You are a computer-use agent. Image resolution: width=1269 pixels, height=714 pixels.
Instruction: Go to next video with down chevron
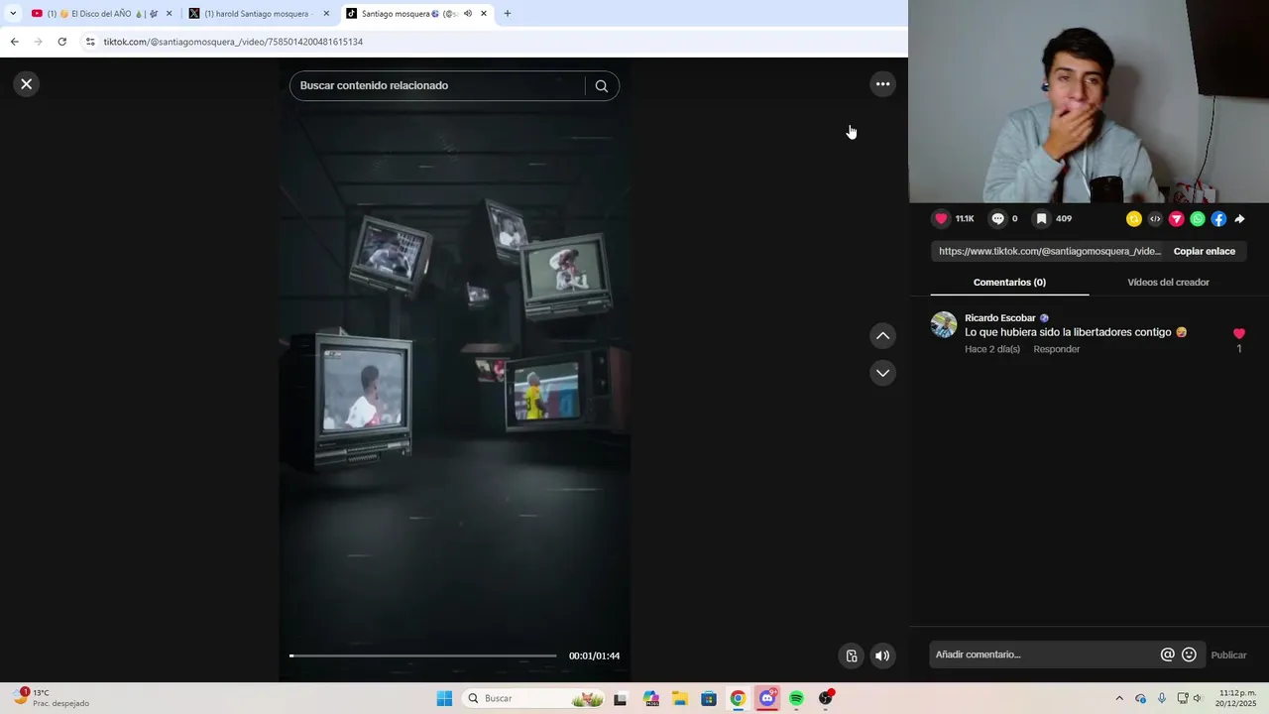point(882,373)
